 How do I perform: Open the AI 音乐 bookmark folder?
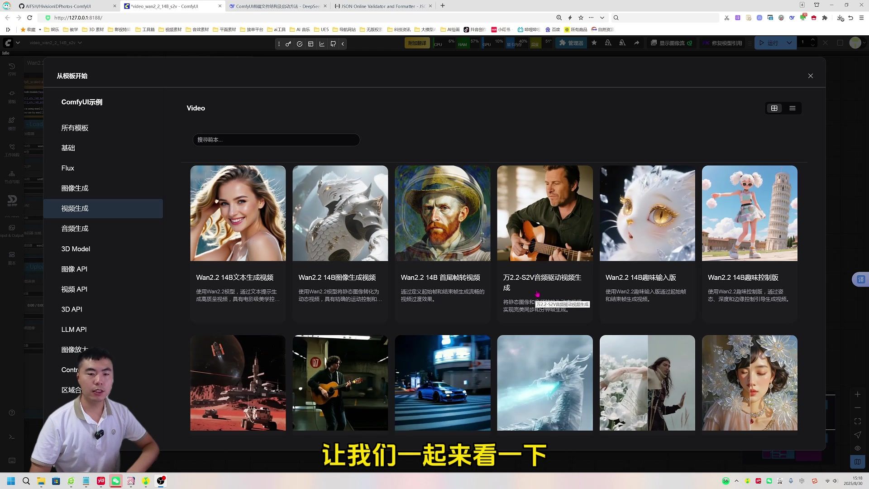click(300, 29)
